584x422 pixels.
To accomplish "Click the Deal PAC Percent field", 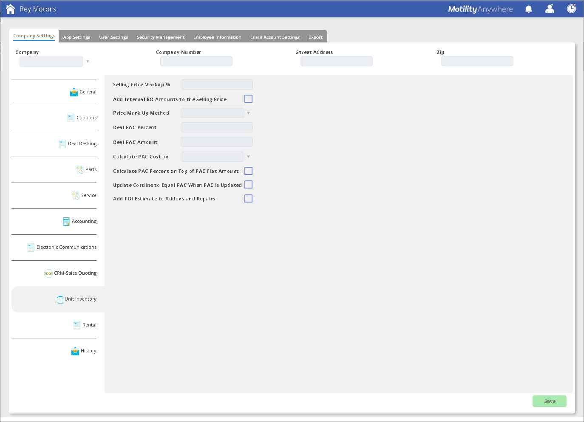I will click(x=217, y=127).
